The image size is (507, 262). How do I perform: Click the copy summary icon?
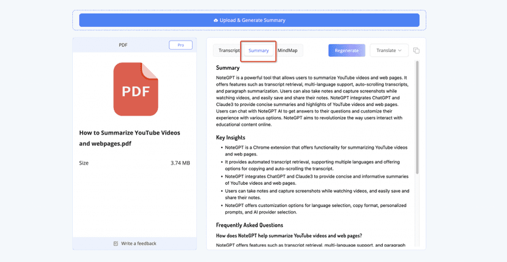[416, 50]
